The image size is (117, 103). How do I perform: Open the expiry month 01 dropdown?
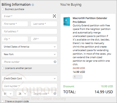click(7, 93)
